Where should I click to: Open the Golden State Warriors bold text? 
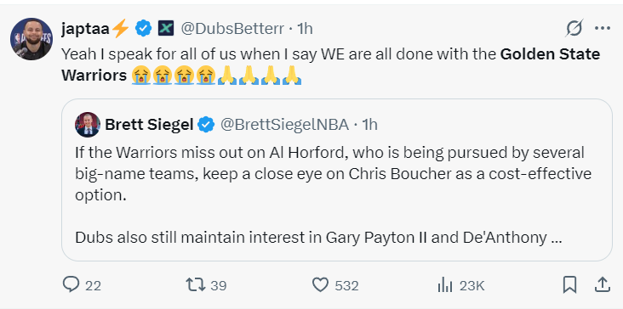coord(330,65)
